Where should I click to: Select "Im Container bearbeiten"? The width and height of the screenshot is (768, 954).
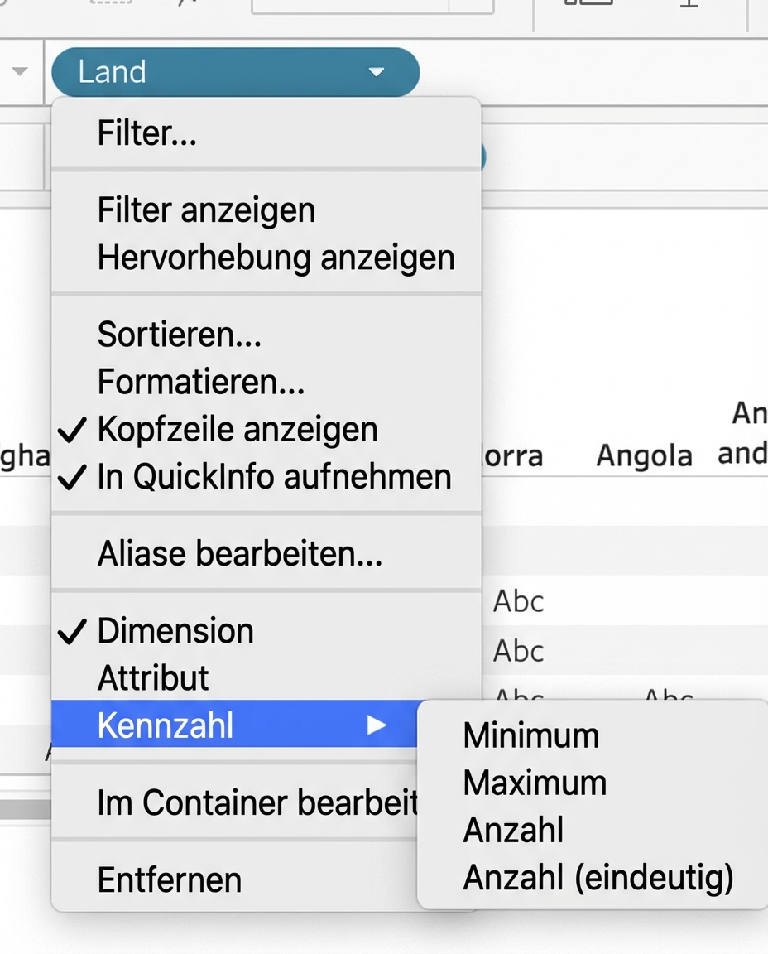240,802
